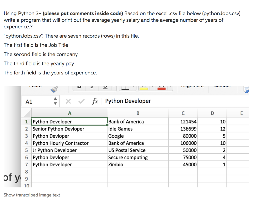This screenshot has height=198, width=264.
Task: Cancel entry with the X icon
Action: 68,101
